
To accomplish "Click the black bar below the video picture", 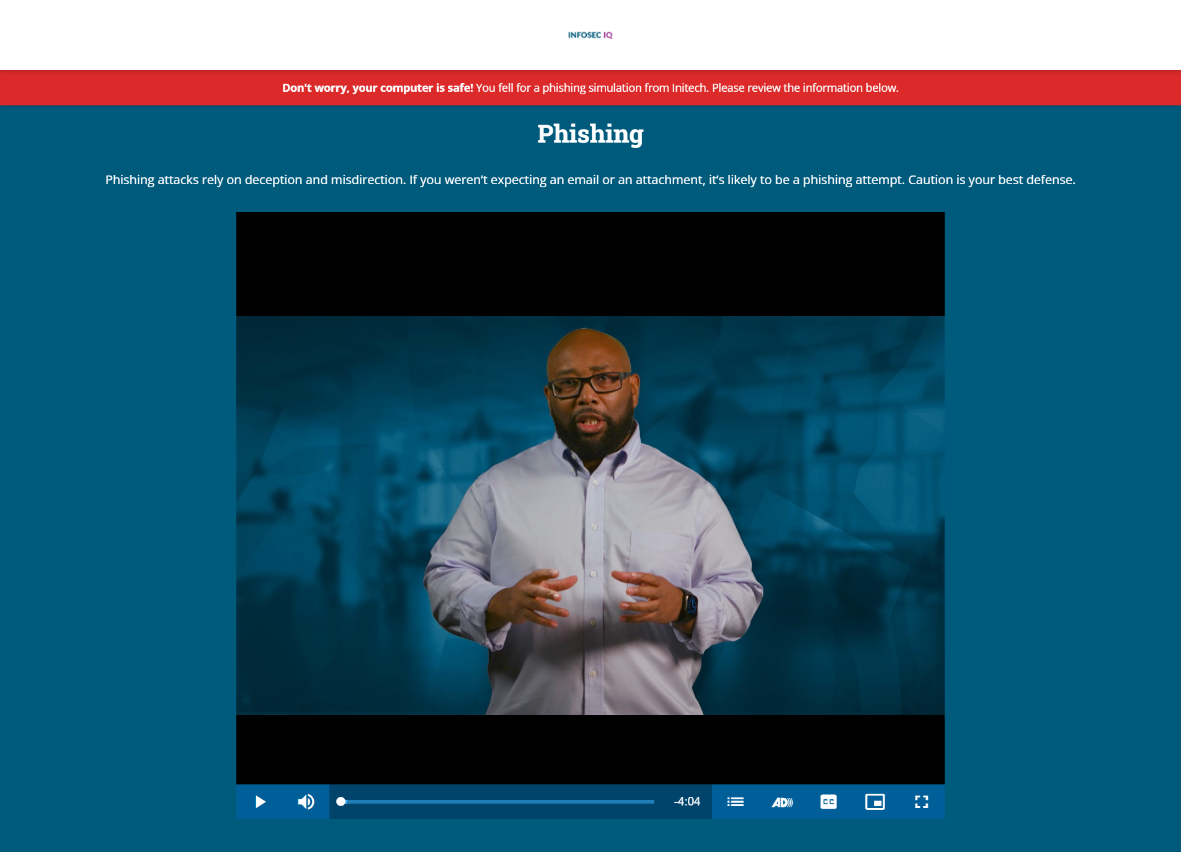I will [x=590, y=749].
